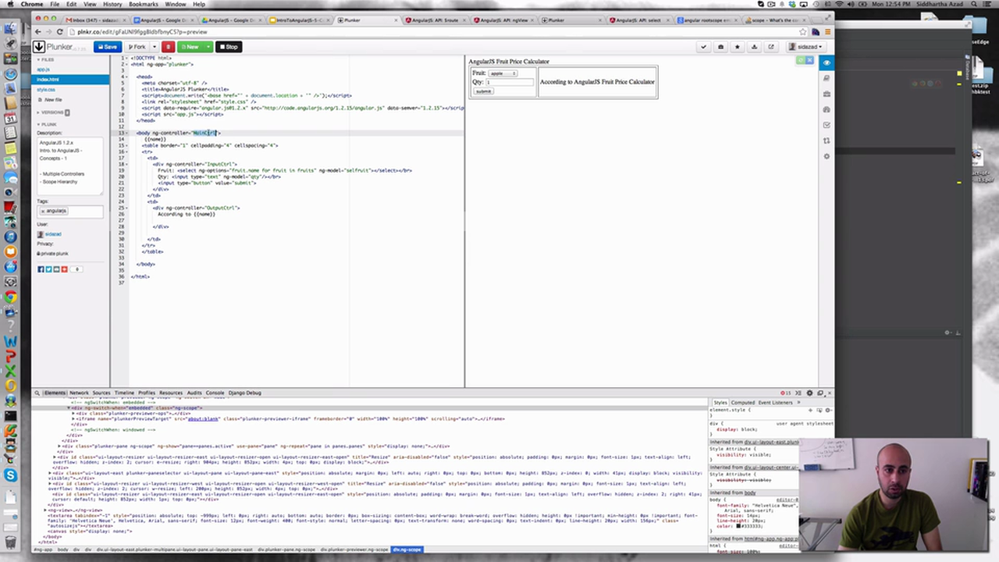Collapse the PLUNK section

(47, 124)
